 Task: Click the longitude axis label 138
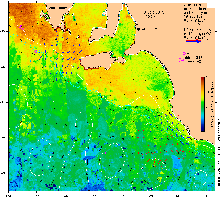(x=122, y=196)
